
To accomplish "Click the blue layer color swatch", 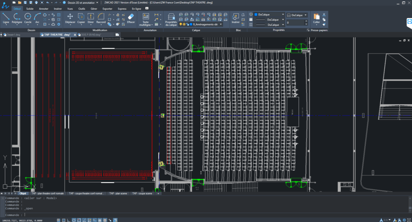I will pos(191,25).
